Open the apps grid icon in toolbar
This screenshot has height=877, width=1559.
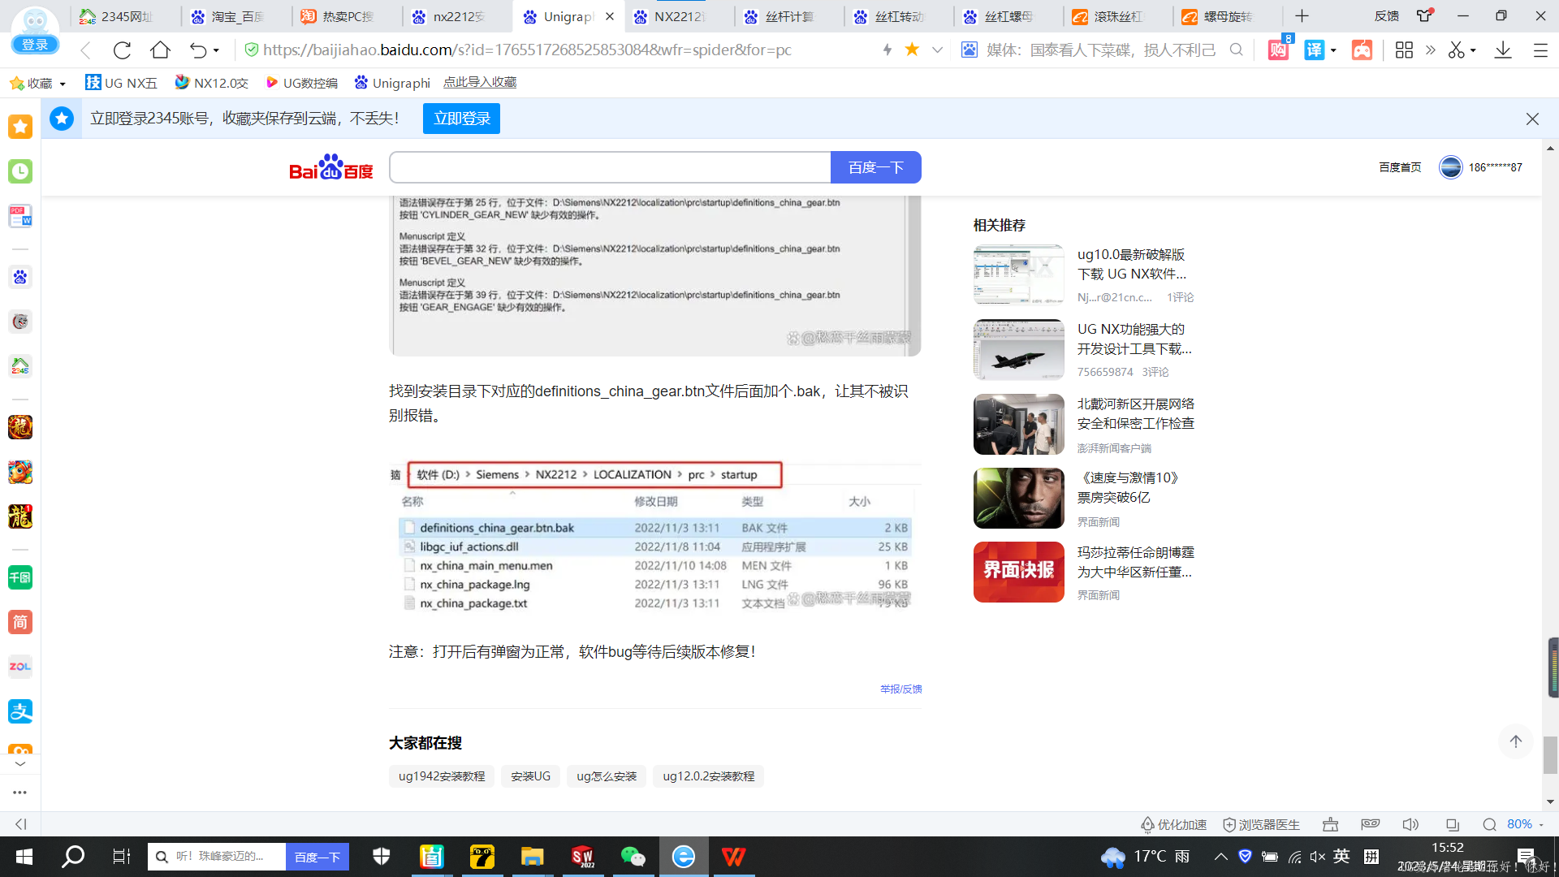(x=1404, y=50)
